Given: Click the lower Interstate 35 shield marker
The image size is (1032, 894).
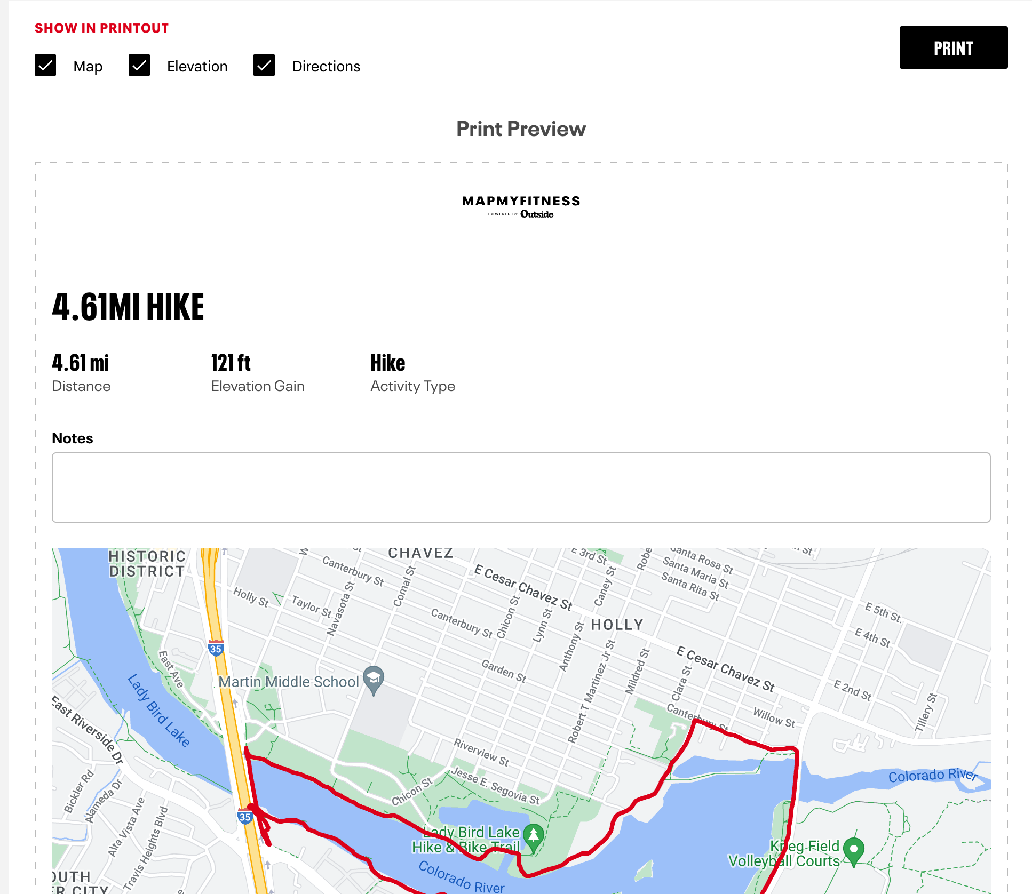Looking at the screenshot, I should coord(245,816).
